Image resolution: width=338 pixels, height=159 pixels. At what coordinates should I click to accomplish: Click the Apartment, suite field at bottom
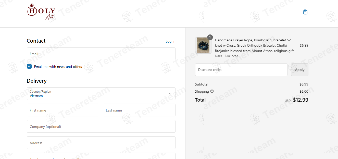[x=101, y=156]
